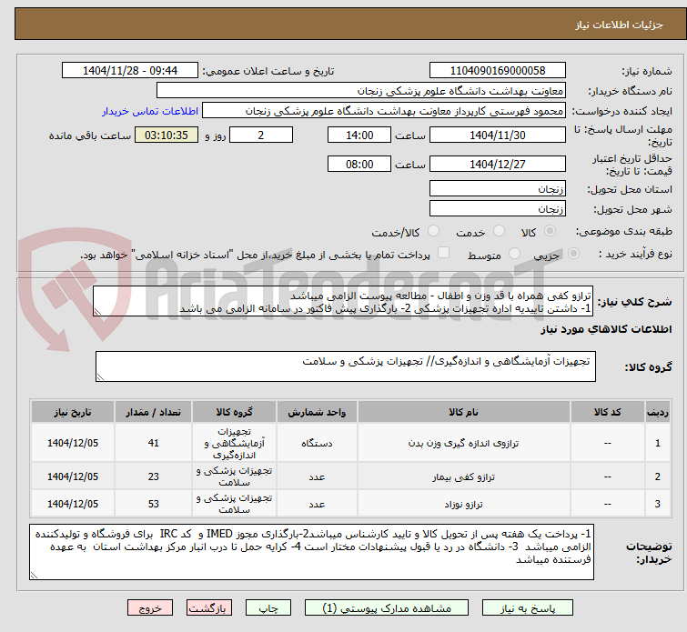687x632 pixels.
Task: Click the استان محل تحویل field
Action: coord(498,189)
